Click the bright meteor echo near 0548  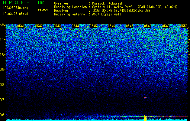(145, 97)
